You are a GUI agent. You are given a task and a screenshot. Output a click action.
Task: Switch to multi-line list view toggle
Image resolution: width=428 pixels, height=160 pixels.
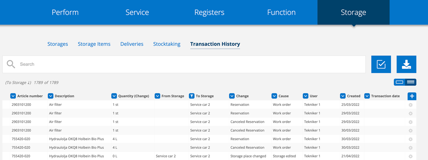410,82
